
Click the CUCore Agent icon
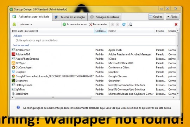pos(13,67)
